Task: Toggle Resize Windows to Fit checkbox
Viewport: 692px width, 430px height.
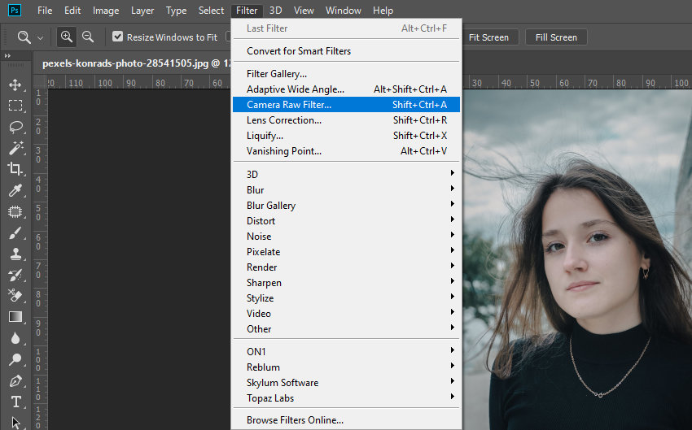Action: (117, 37)
